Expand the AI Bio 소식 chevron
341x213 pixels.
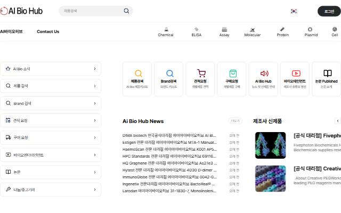click(x=95, y=69)
